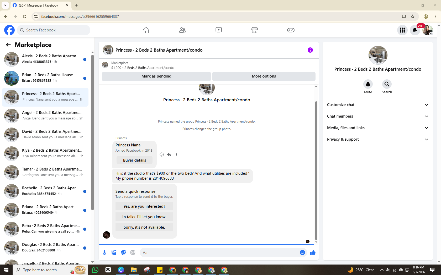Click the chat messages scrollbar
441x275 pixels.
(x=316, y=170)
